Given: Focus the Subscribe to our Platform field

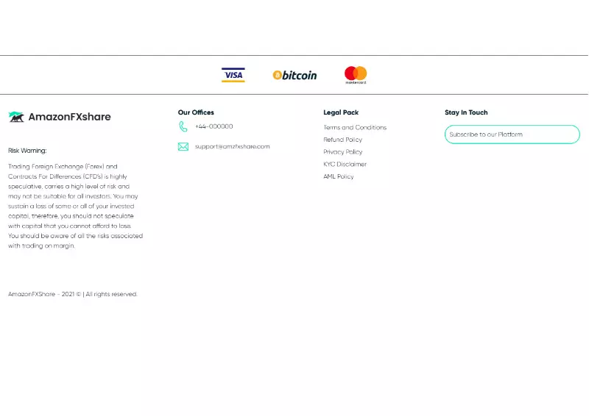Looking at the screenshot, I should pos(512,135).
